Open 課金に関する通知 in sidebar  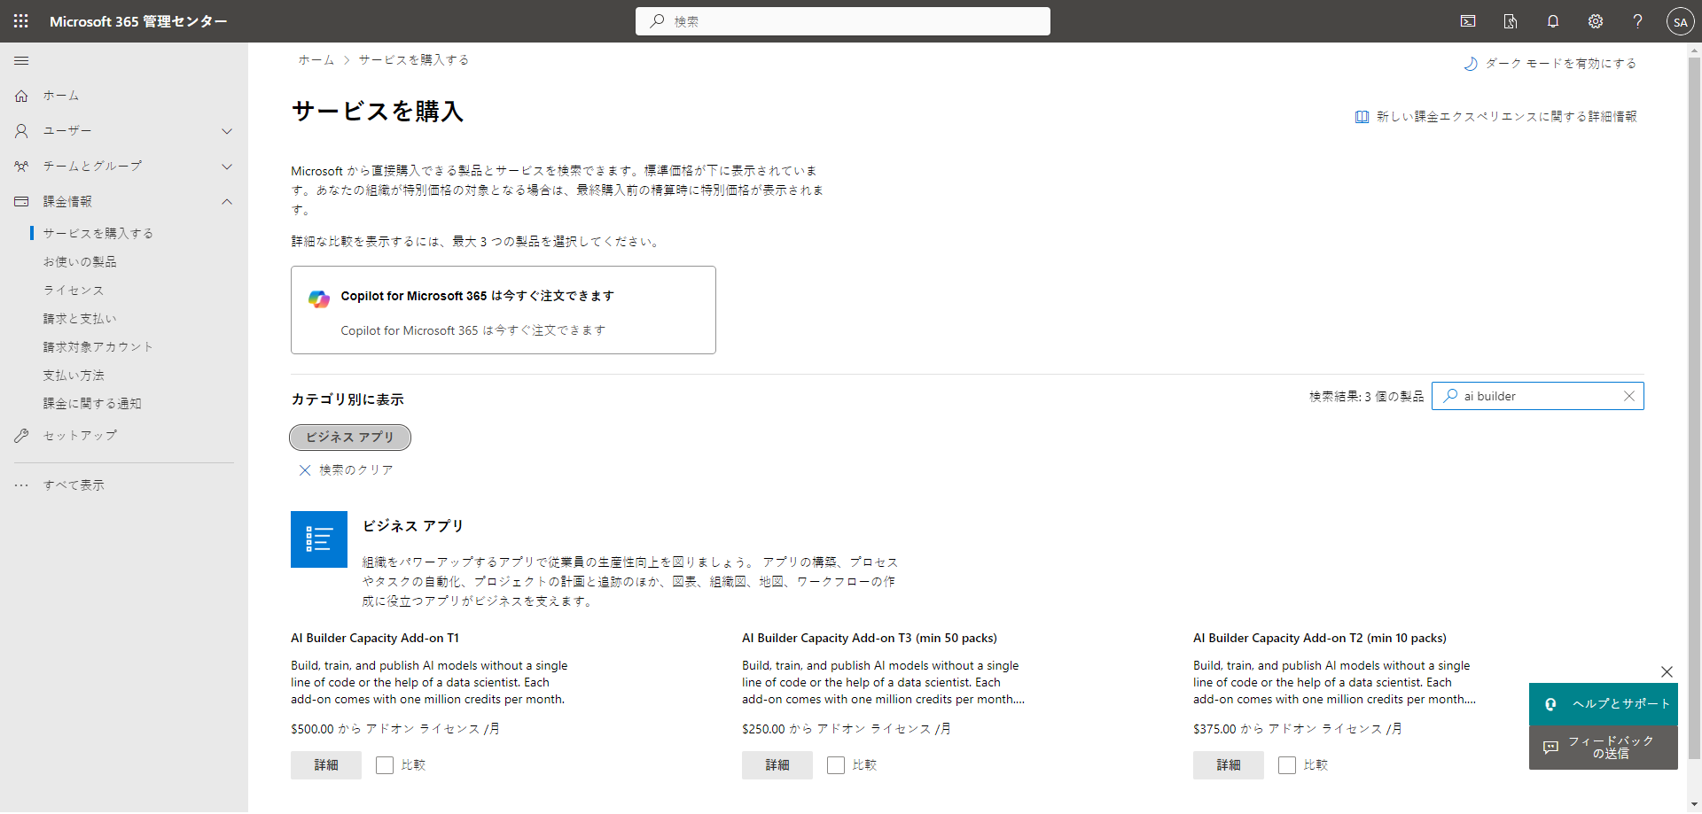92,404
